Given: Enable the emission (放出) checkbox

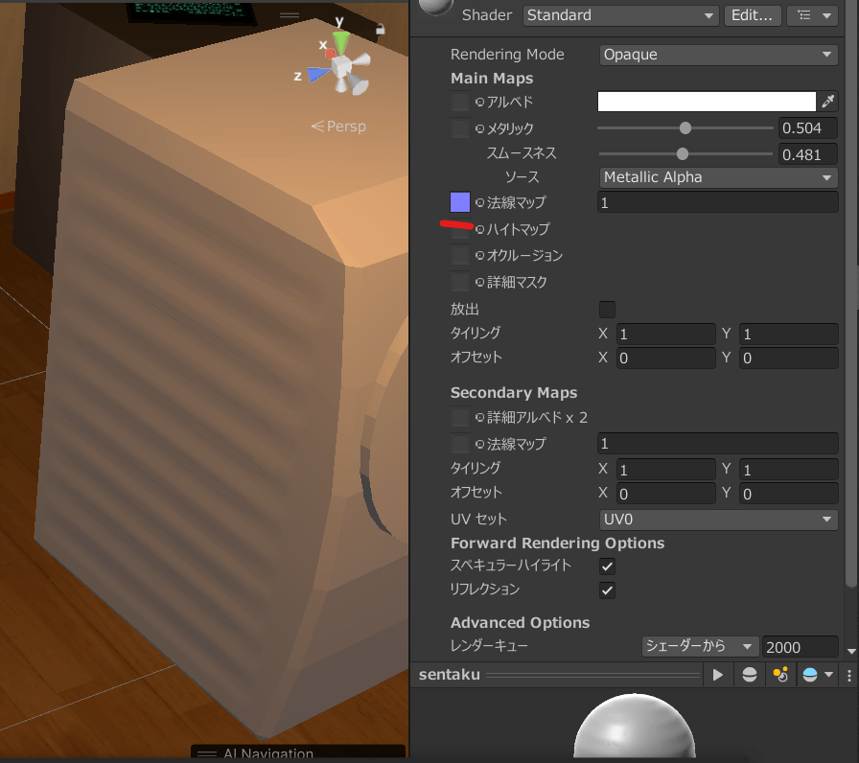Looking at the screenshot, I should click(x=607, y=309).
